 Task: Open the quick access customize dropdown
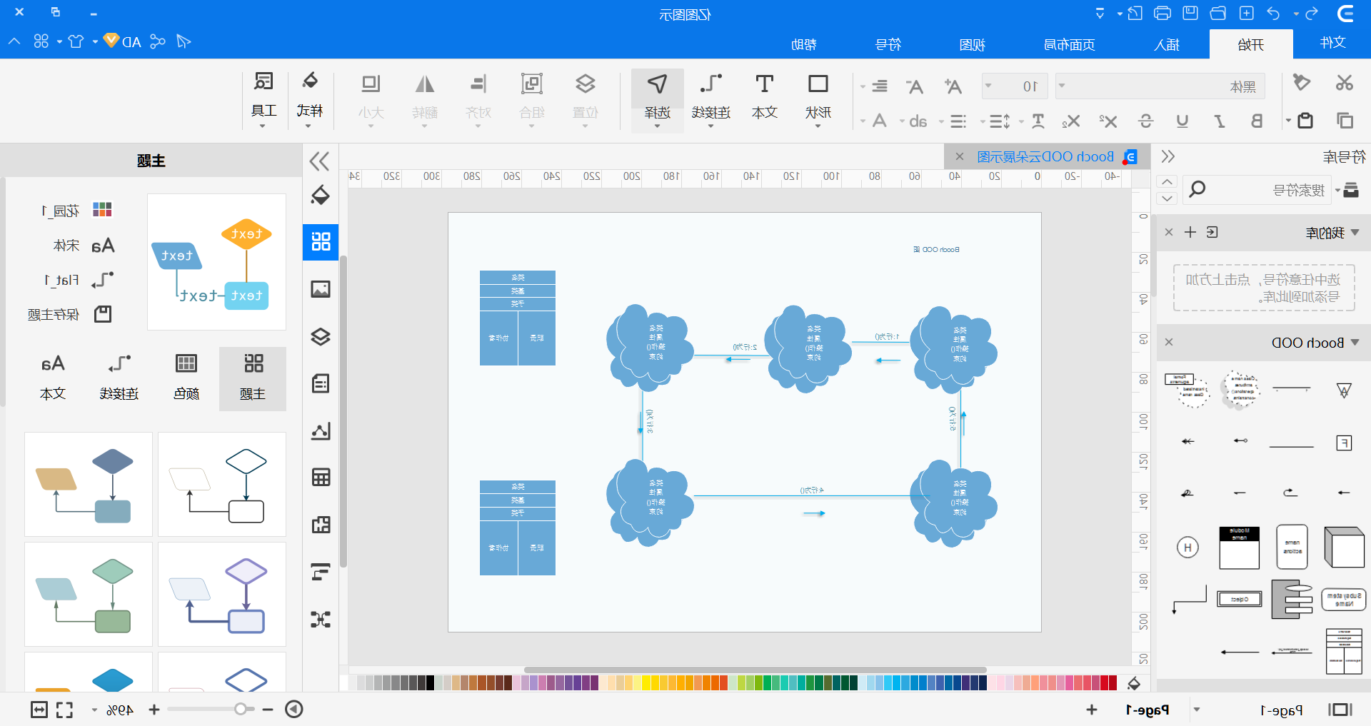(x=1100, y=13)
